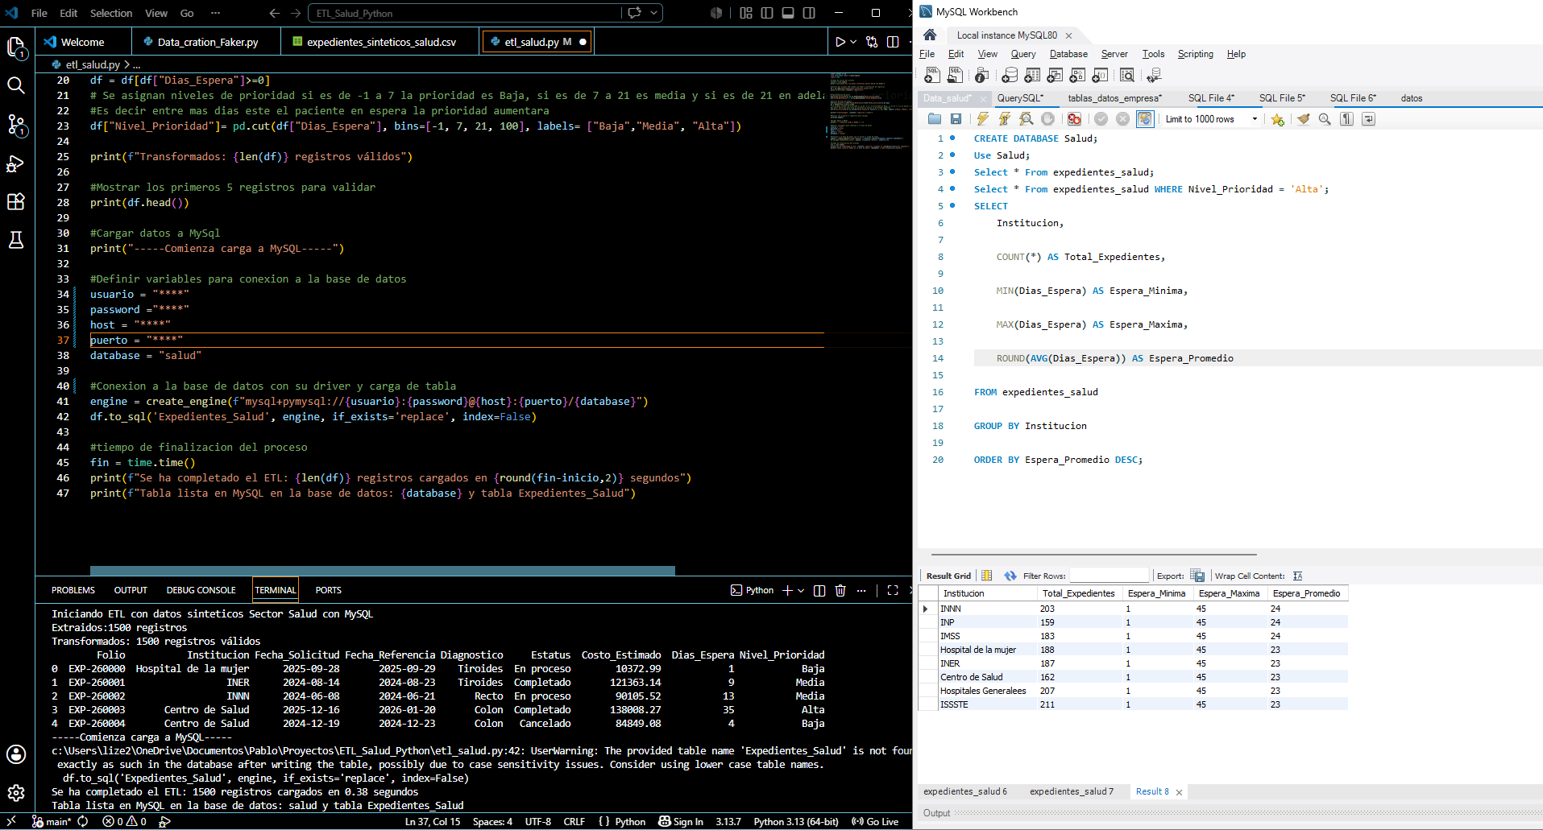1543x830 pixels.
Task: Open VS Code Manage gear menu
Action: coord(16,793)
